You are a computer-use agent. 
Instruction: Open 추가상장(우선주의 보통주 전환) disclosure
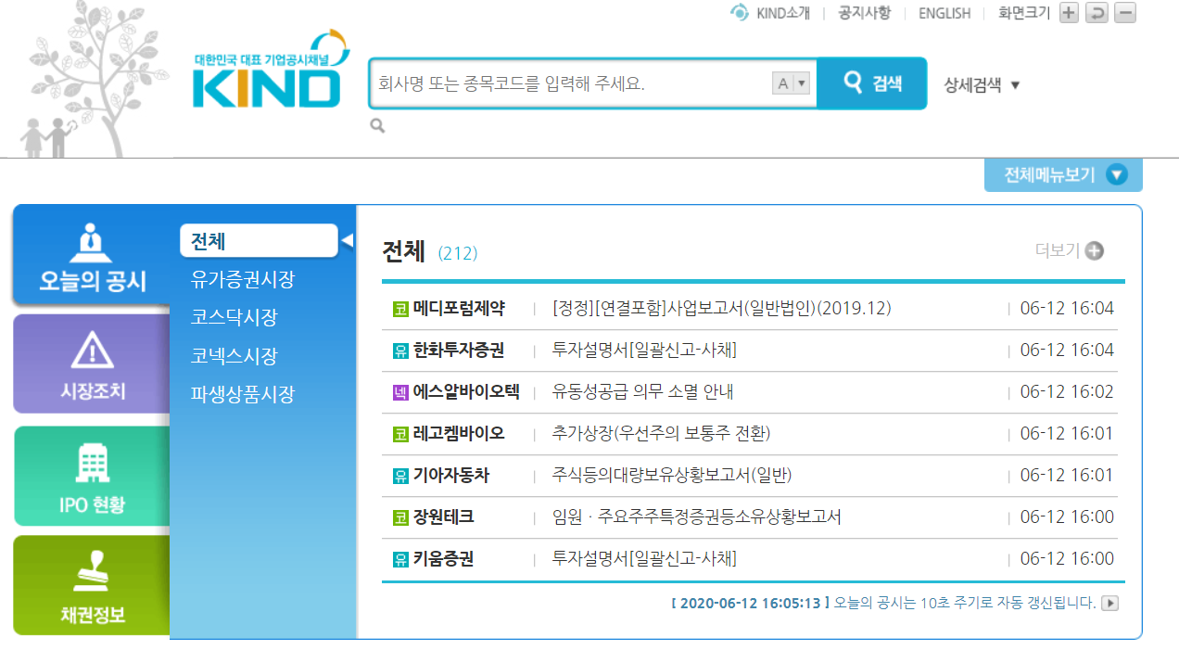click(661, 434)
